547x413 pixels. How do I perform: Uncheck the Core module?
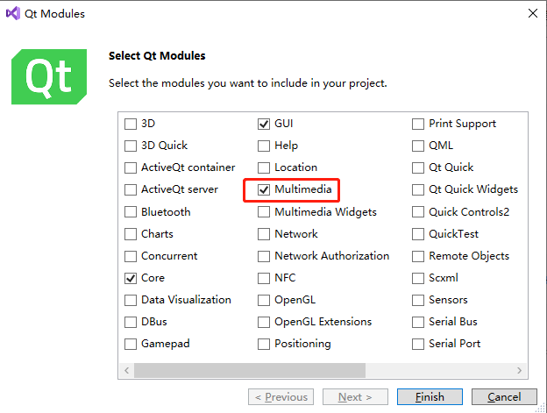tap(131, 278)
